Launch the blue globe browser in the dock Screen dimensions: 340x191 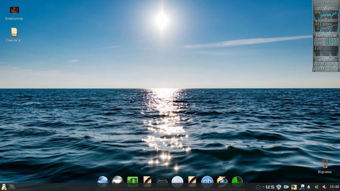103,181
